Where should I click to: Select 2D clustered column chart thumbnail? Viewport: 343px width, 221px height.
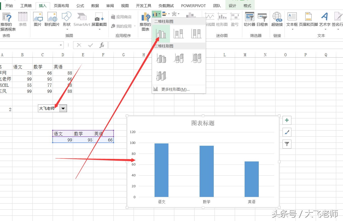161,33
